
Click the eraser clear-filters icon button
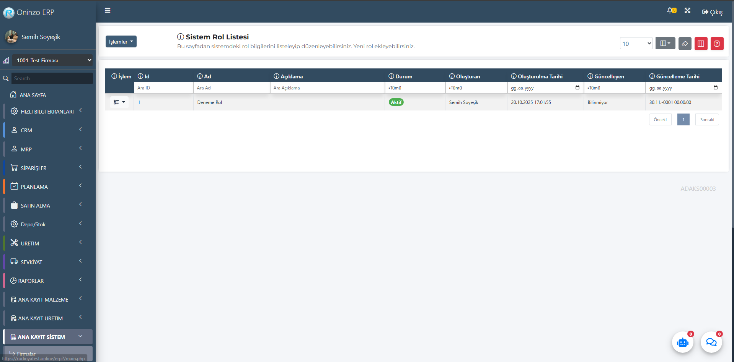point(685,44)
